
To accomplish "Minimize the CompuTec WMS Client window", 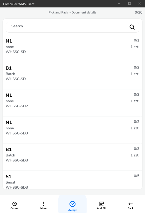I will [x=119, y=4].
